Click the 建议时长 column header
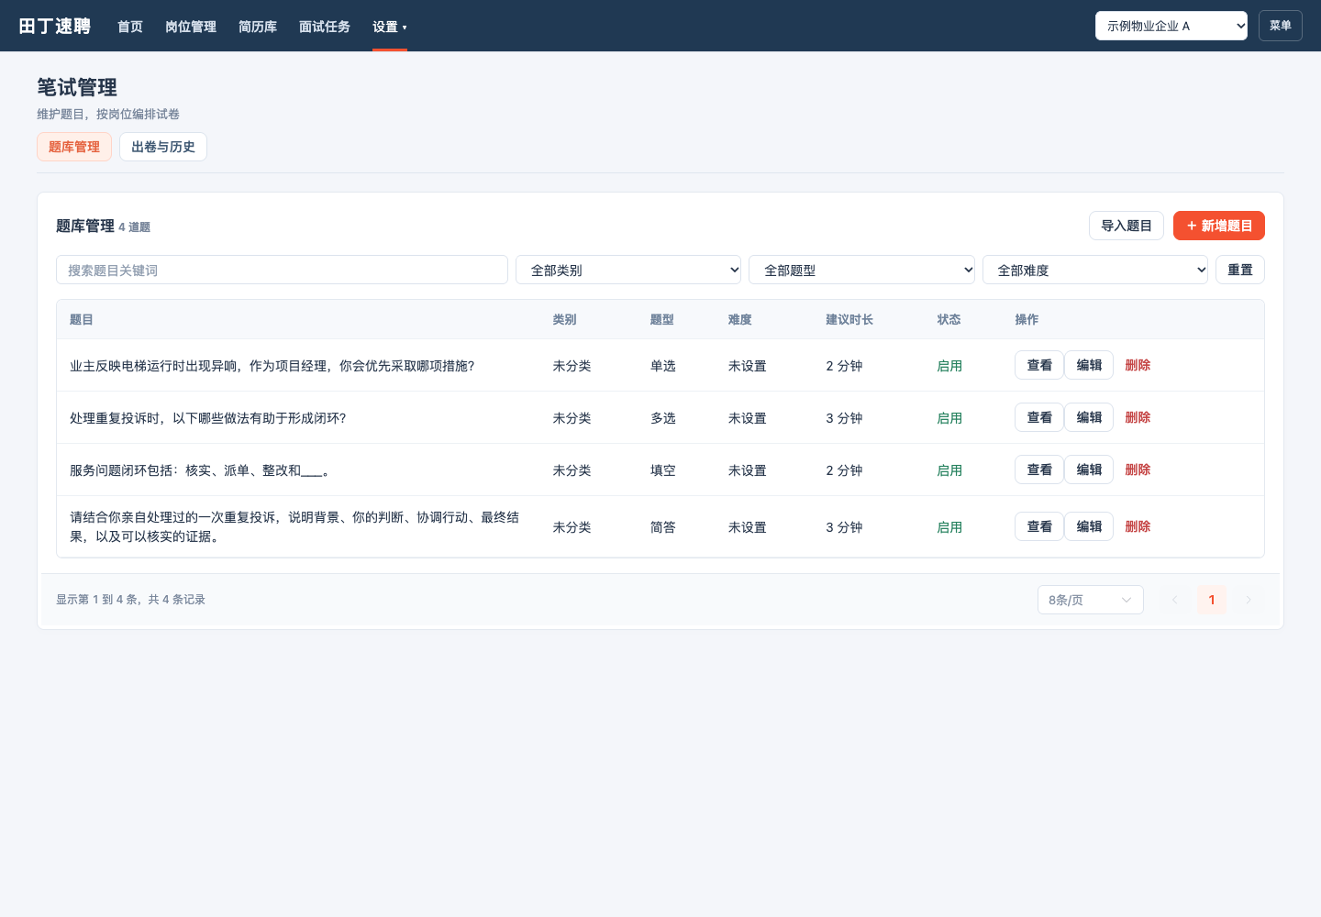Viewport: 1321px width, 917px height. [x=849, y=320]
